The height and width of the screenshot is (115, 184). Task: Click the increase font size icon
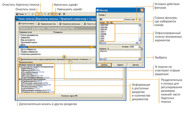(52, 14)
